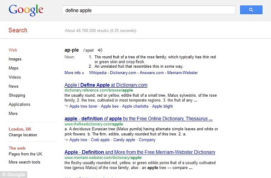Open the More info » link
Screen dimensions: 271x178
pyautogui.click(x=74, y=73)
